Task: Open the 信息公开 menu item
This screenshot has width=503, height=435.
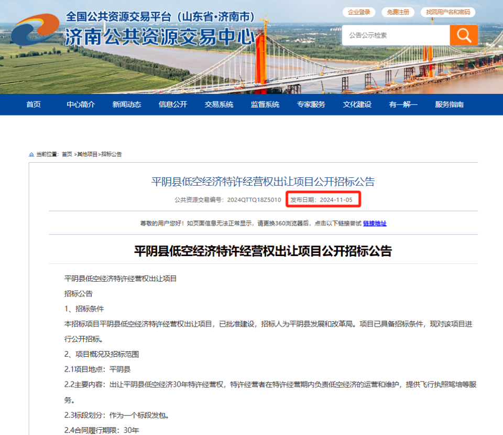Action: coord(172,104)
